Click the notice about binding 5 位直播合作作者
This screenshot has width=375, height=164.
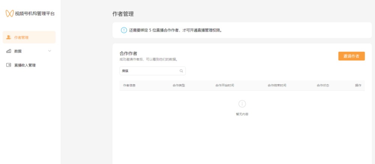175,30
